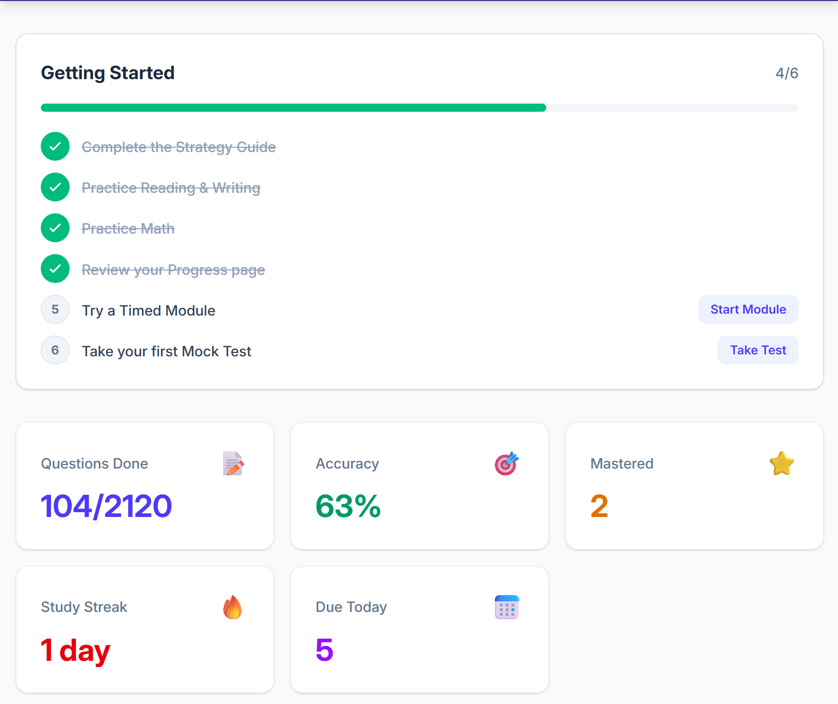The image size is (838, 704).
Task: Click the Study Streak flame icon
Action: [232, 607]
